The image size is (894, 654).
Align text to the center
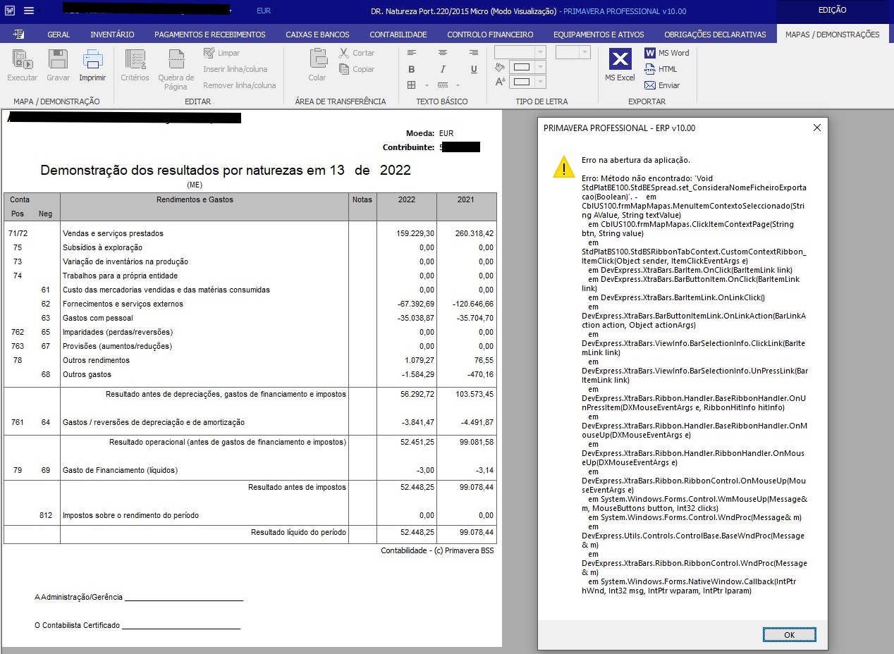pos(443,53)
